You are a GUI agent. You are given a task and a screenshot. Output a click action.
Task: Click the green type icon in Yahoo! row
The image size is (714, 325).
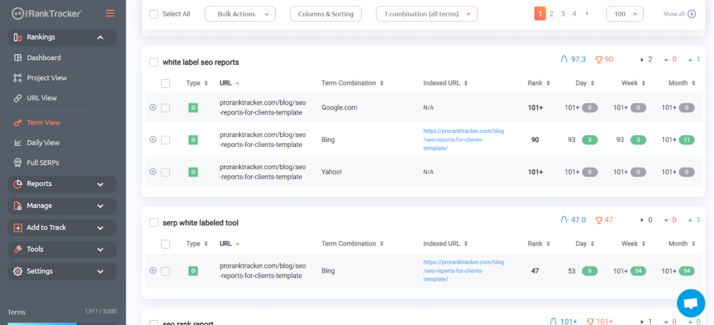(x=193, y=172)
